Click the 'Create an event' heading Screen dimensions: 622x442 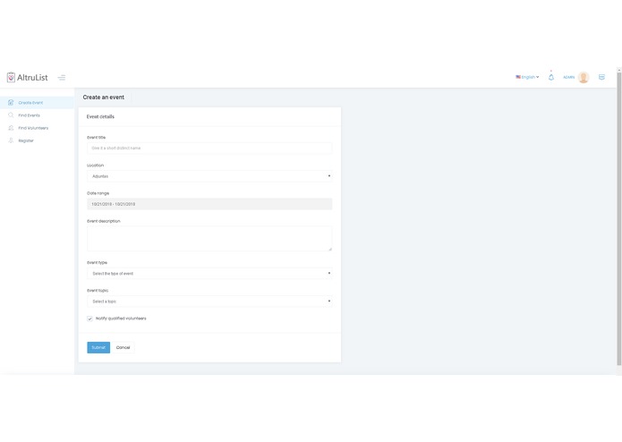coord(104,98)
